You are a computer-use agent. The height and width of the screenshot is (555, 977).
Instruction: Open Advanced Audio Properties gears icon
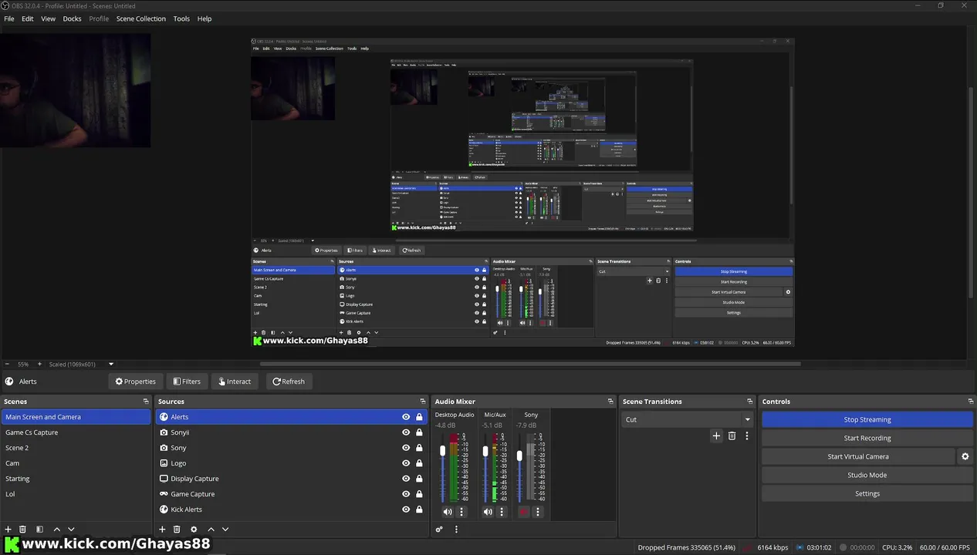pyautogui.click(x=439, y=530)
